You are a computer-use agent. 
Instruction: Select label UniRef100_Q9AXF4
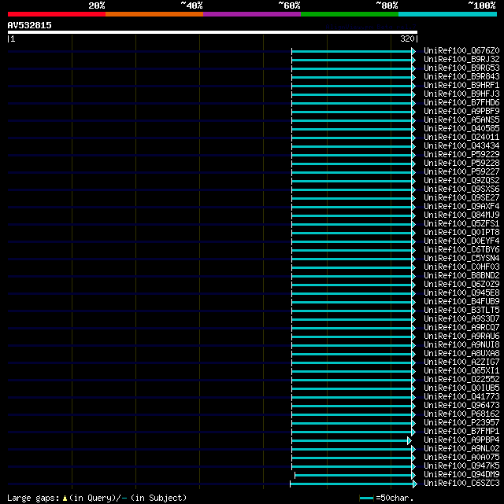point(461,206)
